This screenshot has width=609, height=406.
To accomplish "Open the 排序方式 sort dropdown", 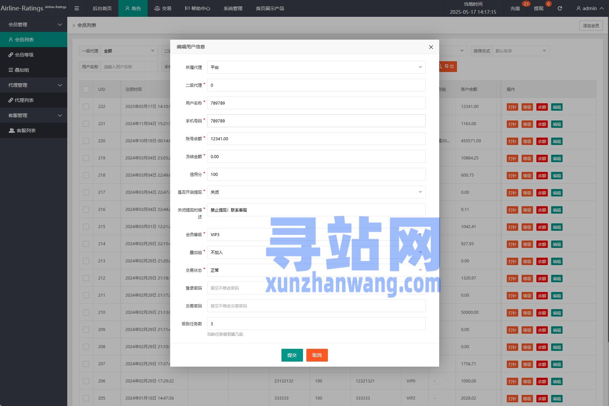I will [521, 51].
